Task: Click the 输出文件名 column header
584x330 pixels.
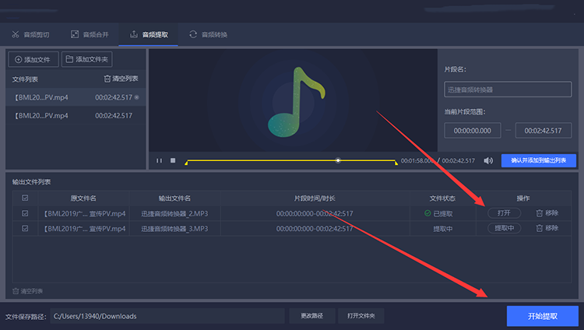Action: (x=174, y=198)
